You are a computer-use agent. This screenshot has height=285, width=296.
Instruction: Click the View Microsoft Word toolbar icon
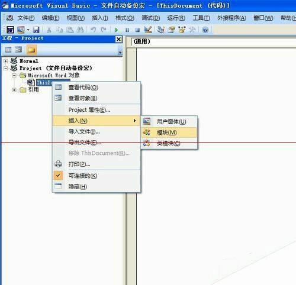(10, 30)
